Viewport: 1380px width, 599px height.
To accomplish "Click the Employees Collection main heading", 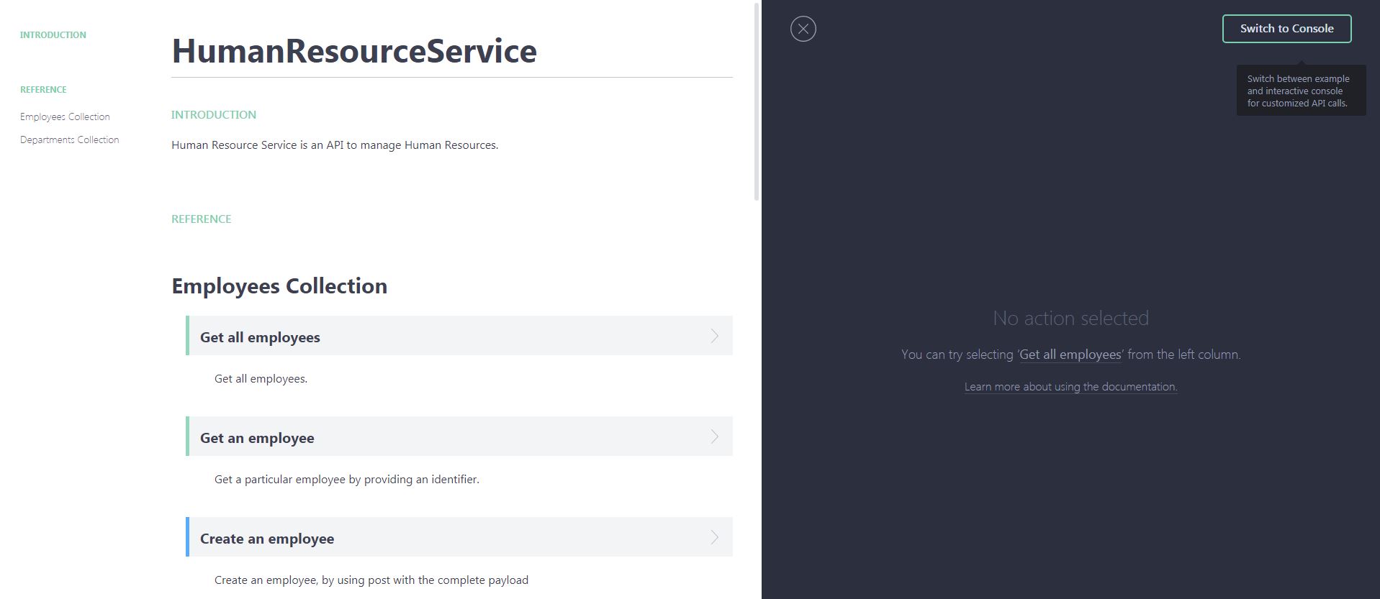I will 279,286.
